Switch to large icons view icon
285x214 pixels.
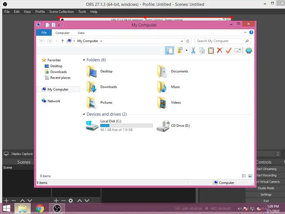(x=250, y=176)
